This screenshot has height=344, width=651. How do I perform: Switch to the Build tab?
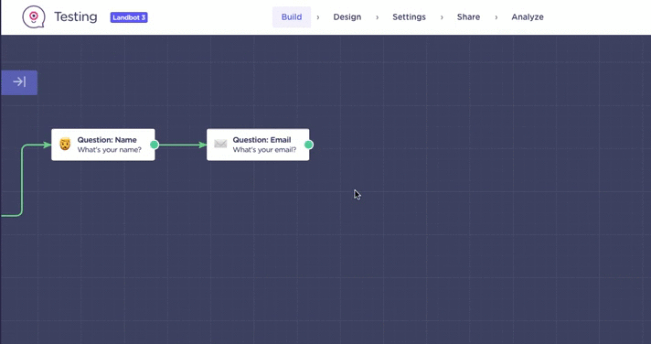[292, 17]
